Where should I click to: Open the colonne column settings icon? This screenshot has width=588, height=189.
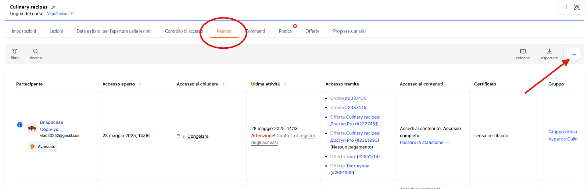pos(523,52)
